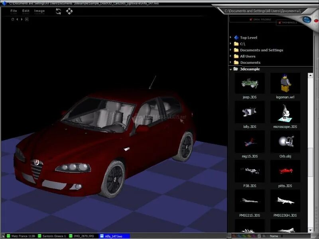
Task: Click the small red round button top right
Action: click(x=316, y=21)
